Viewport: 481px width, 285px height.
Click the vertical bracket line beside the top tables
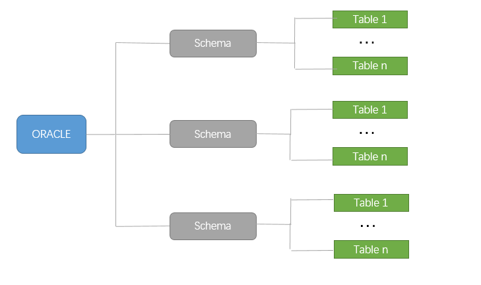(x=295, y=44)
